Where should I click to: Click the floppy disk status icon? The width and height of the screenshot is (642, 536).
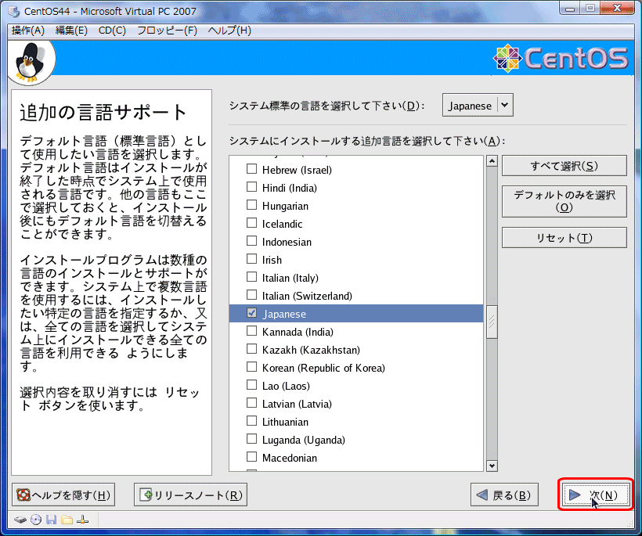pos(51,520)
